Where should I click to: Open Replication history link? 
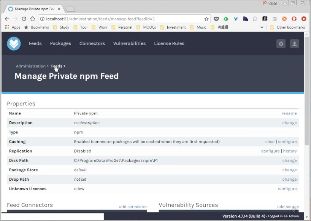click(x=290, y=151)
